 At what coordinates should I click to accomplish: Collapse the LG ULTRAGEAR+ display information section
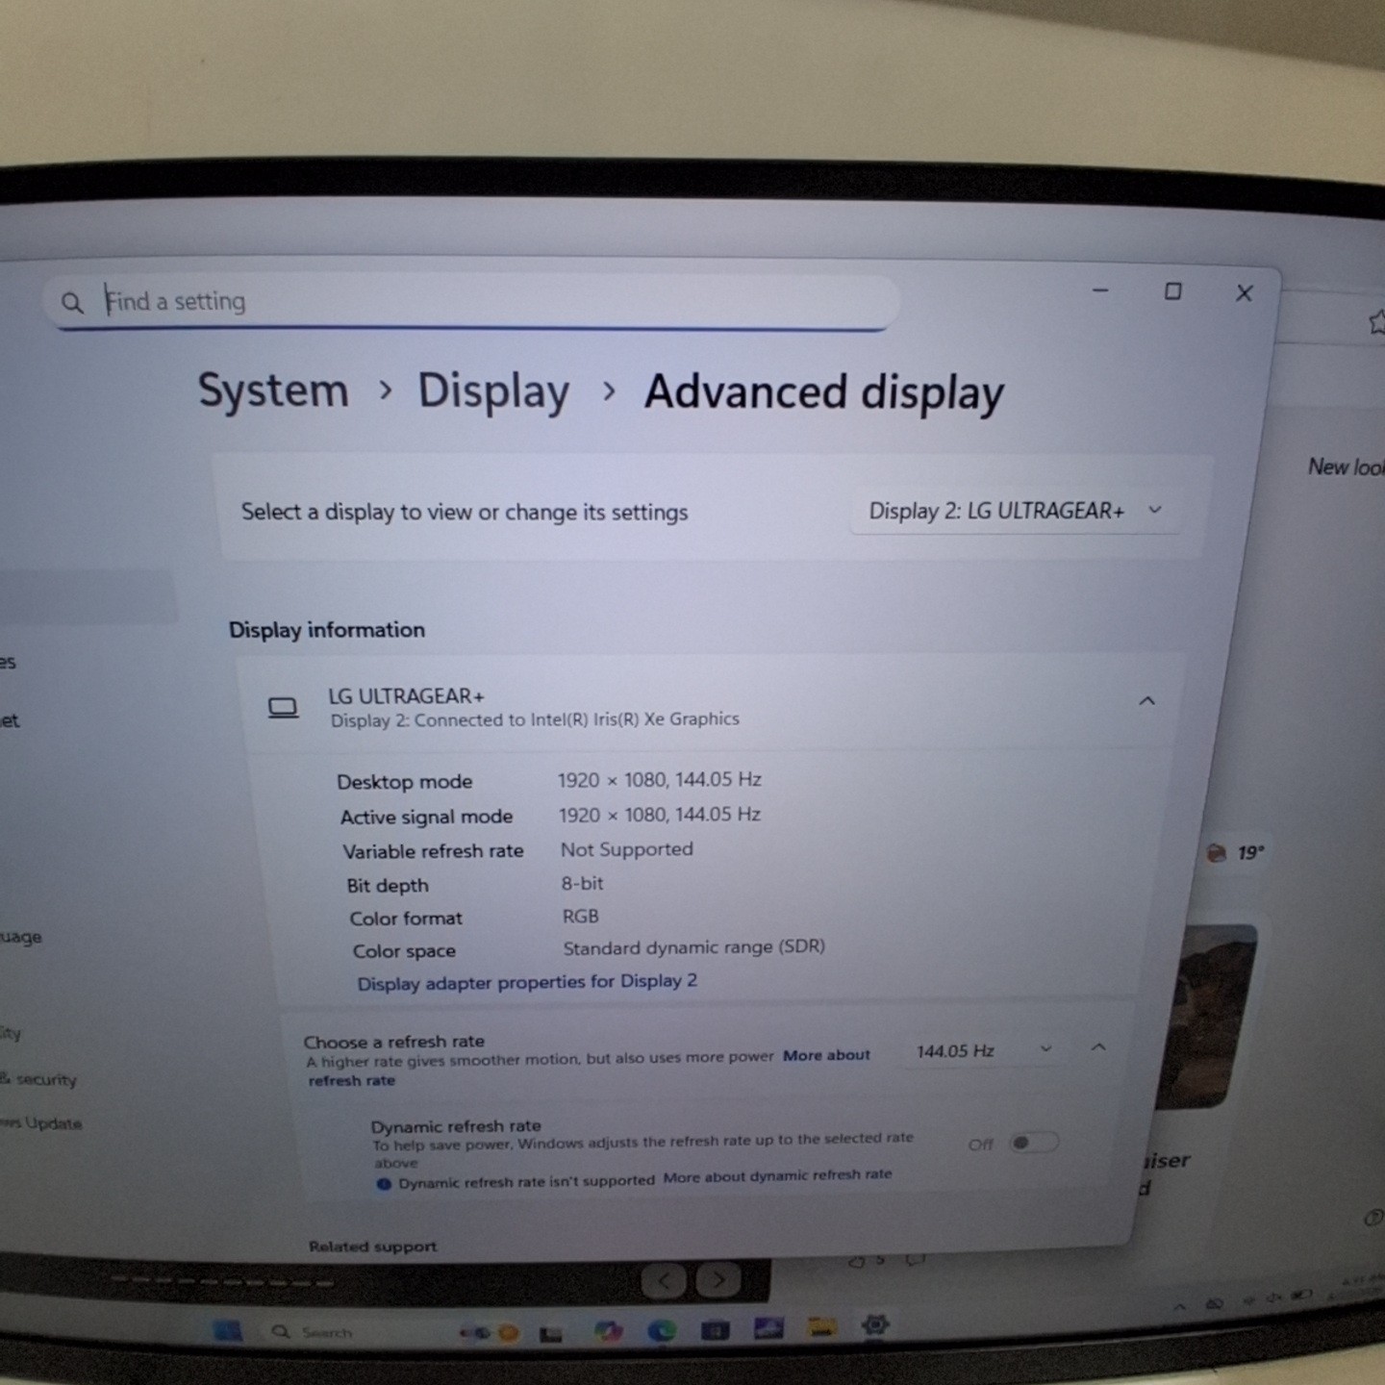1146,701
